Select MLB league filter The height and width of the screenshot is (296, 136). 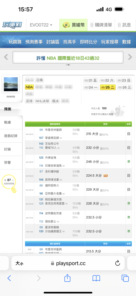click(x=29, y=80)
